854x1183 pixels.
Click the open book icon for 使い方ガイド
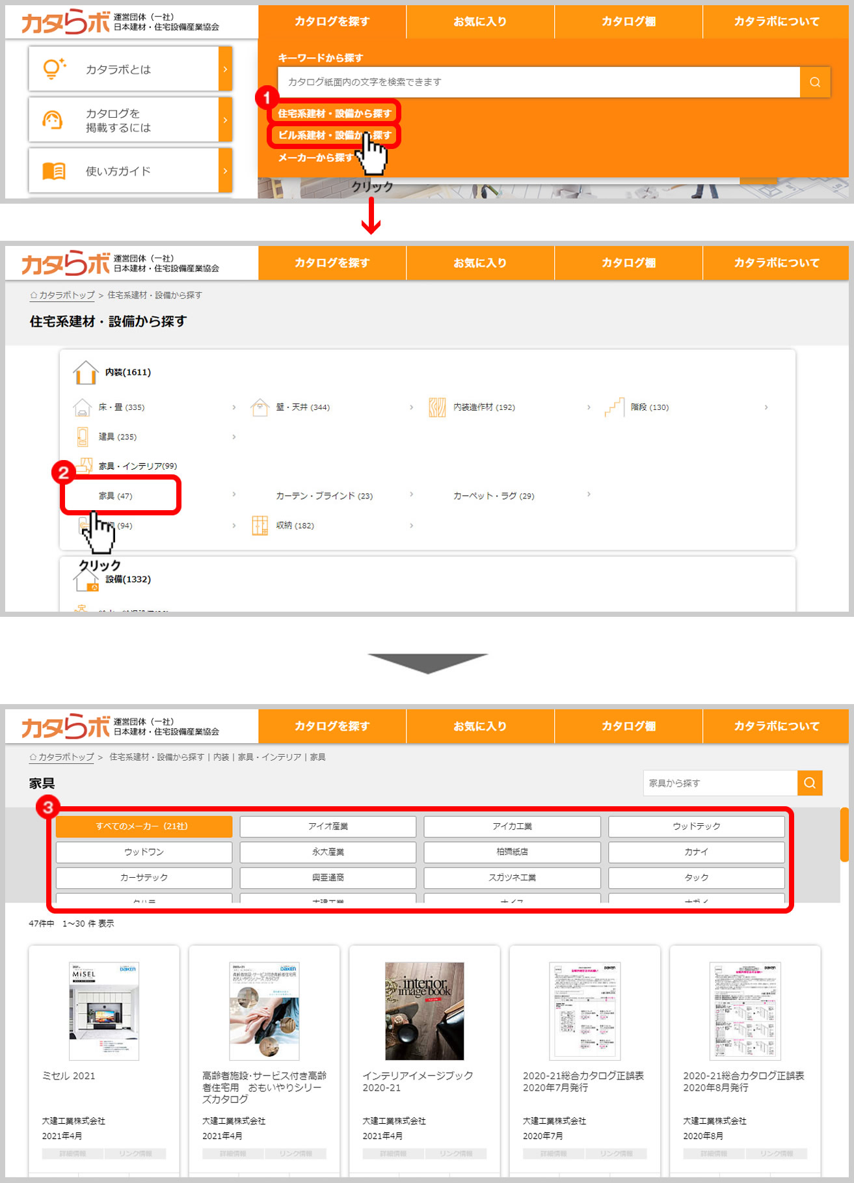(53, 171)
